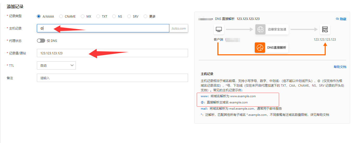Open the TTL 自动 dropdown
The width and height of the screenshot is (361, 143).
56,65
